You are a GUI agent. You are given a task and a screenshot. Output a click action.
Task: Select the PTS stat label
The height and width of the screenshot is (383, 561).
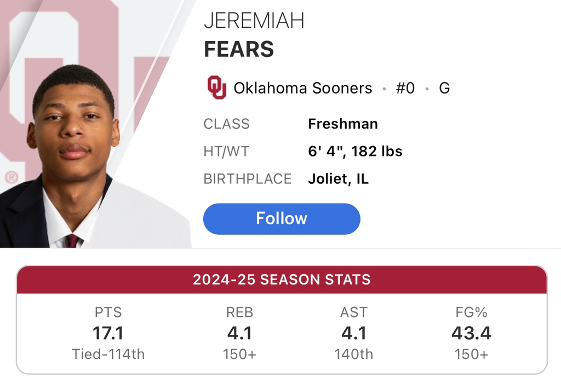108,312
